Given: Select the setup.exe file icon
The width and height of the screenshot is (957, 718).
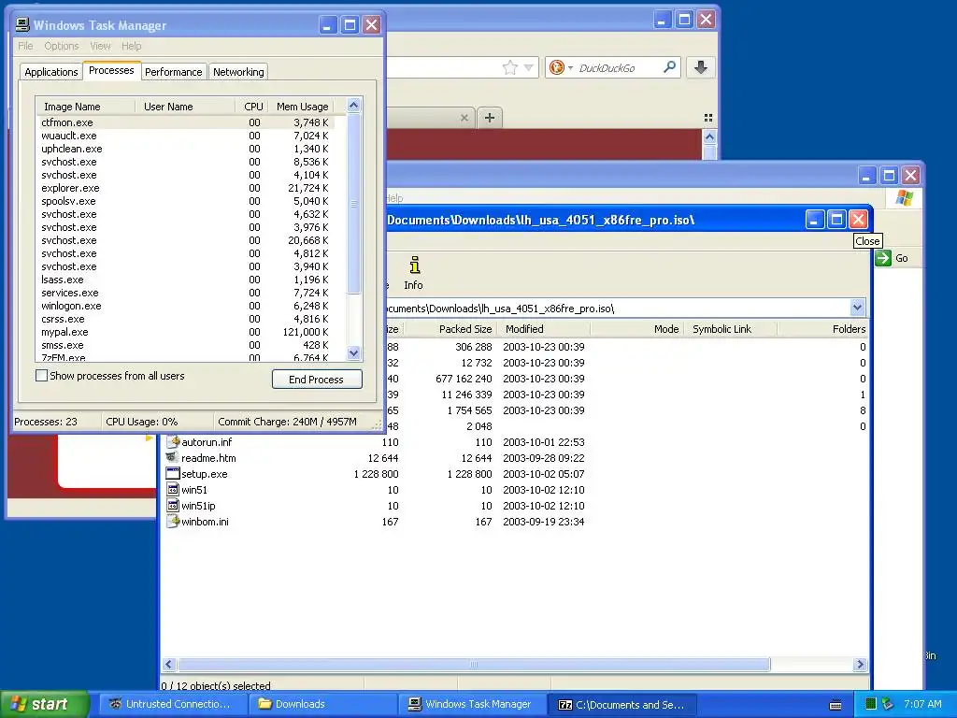Looking at the screenshot, I should coord(173,474).
